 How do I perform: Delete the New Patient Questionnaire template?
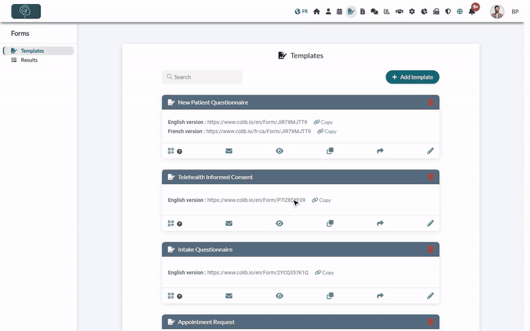point(430,103)
